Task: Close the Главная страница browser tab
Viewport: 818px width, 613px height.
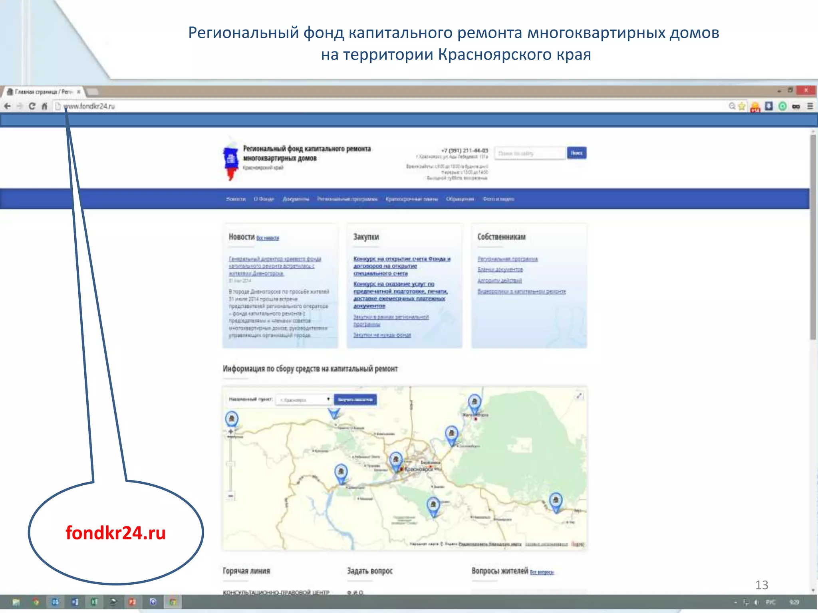Action: click(x=79, y=92)
